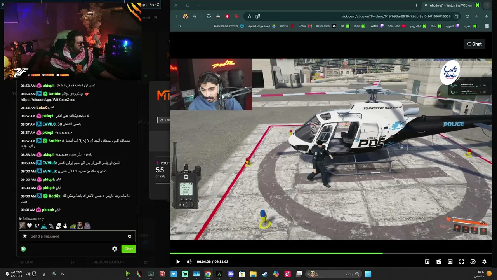Click the green Kick coin icon
Screen dimensions: 497x280
[x=23, y=249]
